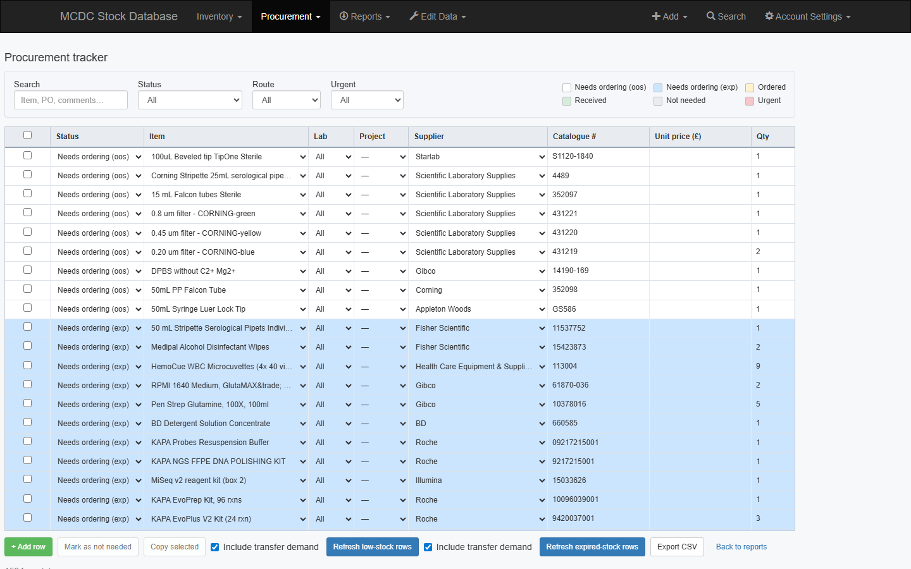Click the Needs ordering (oos) legend swatch

567,87
